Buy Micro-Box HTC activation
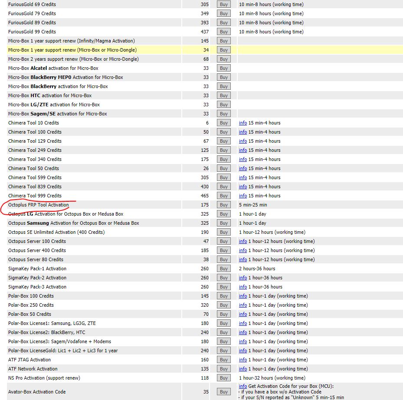Viewport: 403px width, 400px height. tap(223, 95)
